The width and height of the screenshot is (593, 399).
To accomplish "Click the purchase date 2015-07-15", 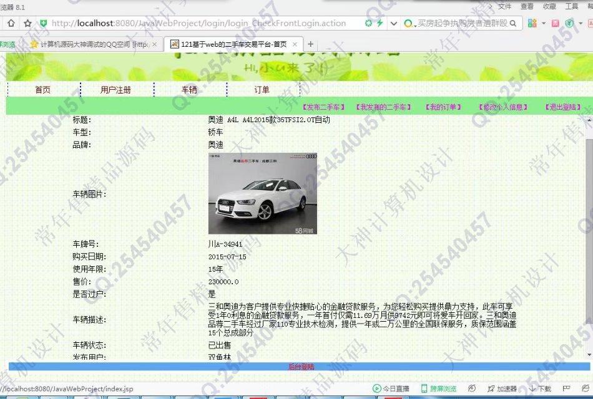I will (x=227, y=257).
